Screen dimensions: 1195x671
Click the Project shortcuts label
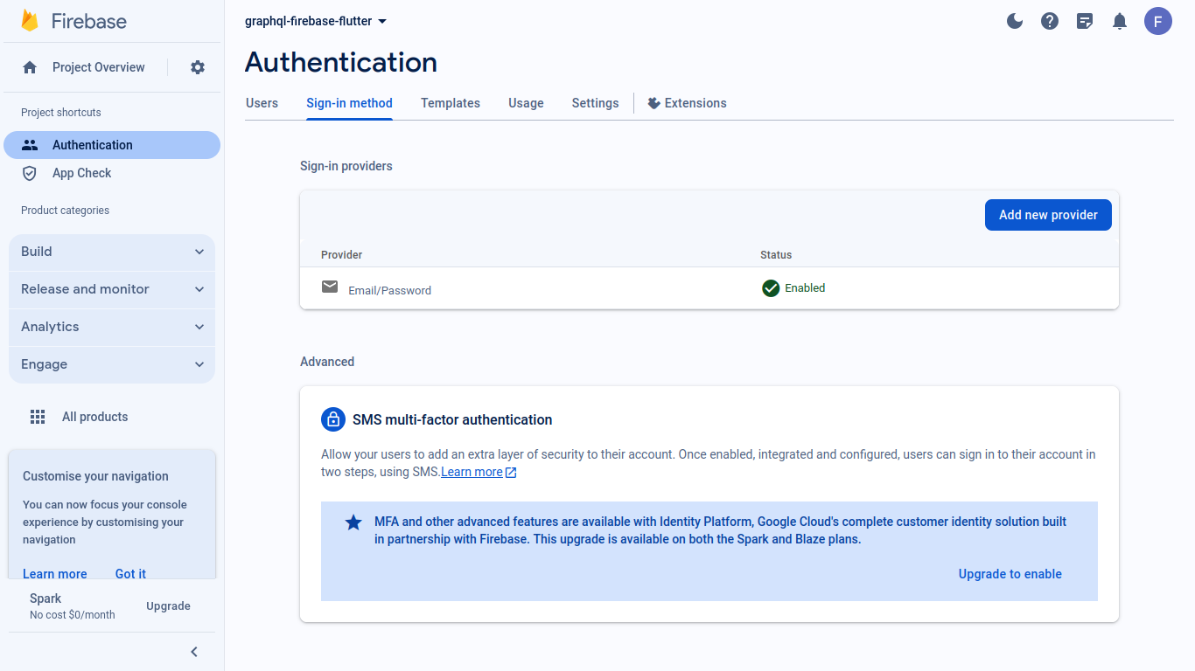click(61, 113)
